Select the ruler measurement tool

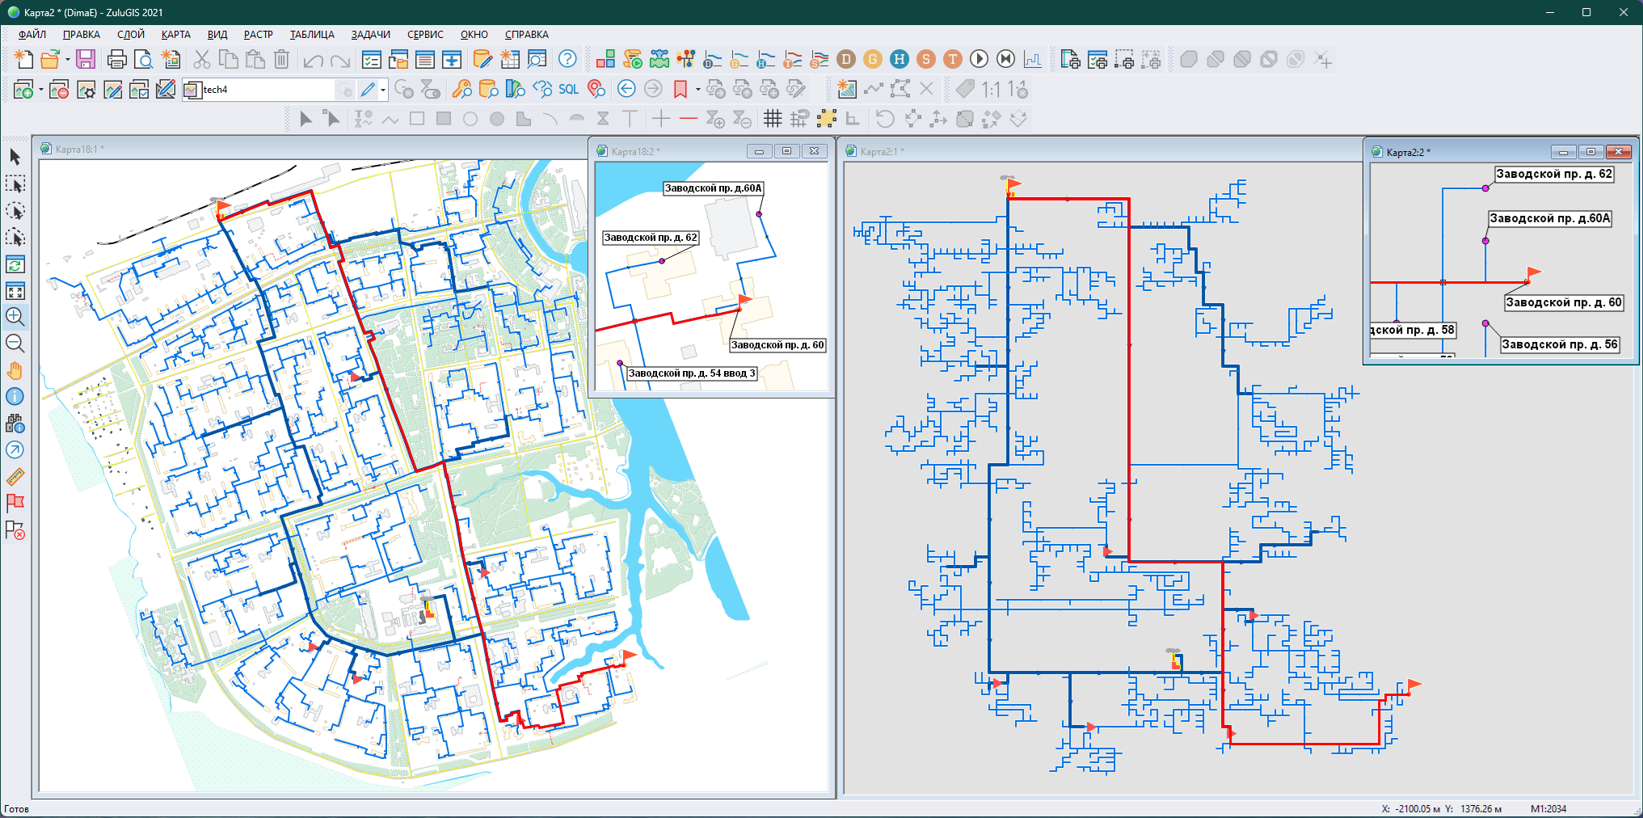pyautogui.click(x=15, y=477)
